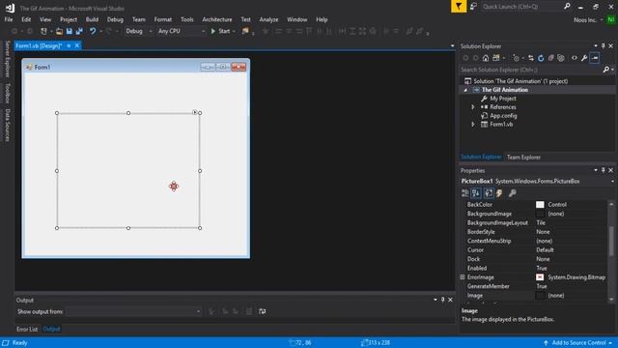Click the BackColor white color swatch
The image size is (618, 348).
click(540, 204)
